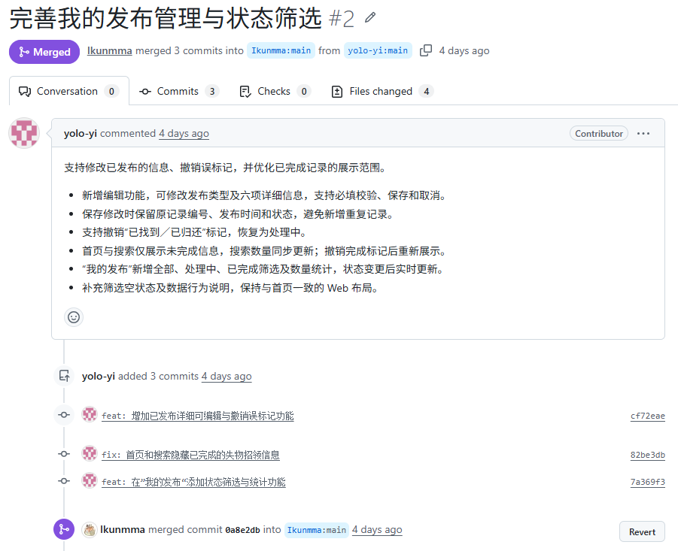Switch to the Checks tab
The width and height of the screenshot is (678, 551).
(x=275, y=91)
